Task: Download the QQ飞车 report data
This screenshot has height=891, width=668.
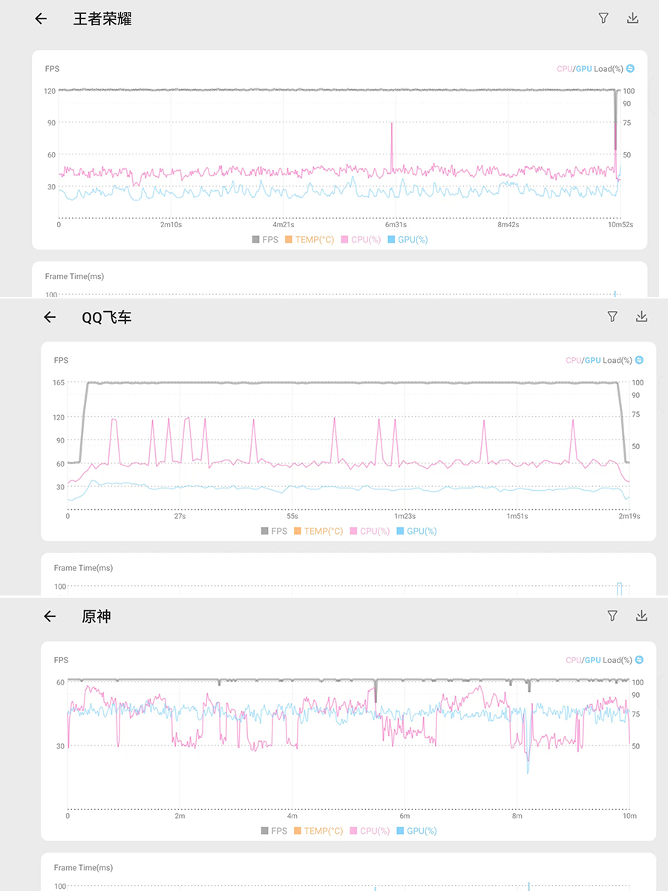Action: (x=641, y=317)
